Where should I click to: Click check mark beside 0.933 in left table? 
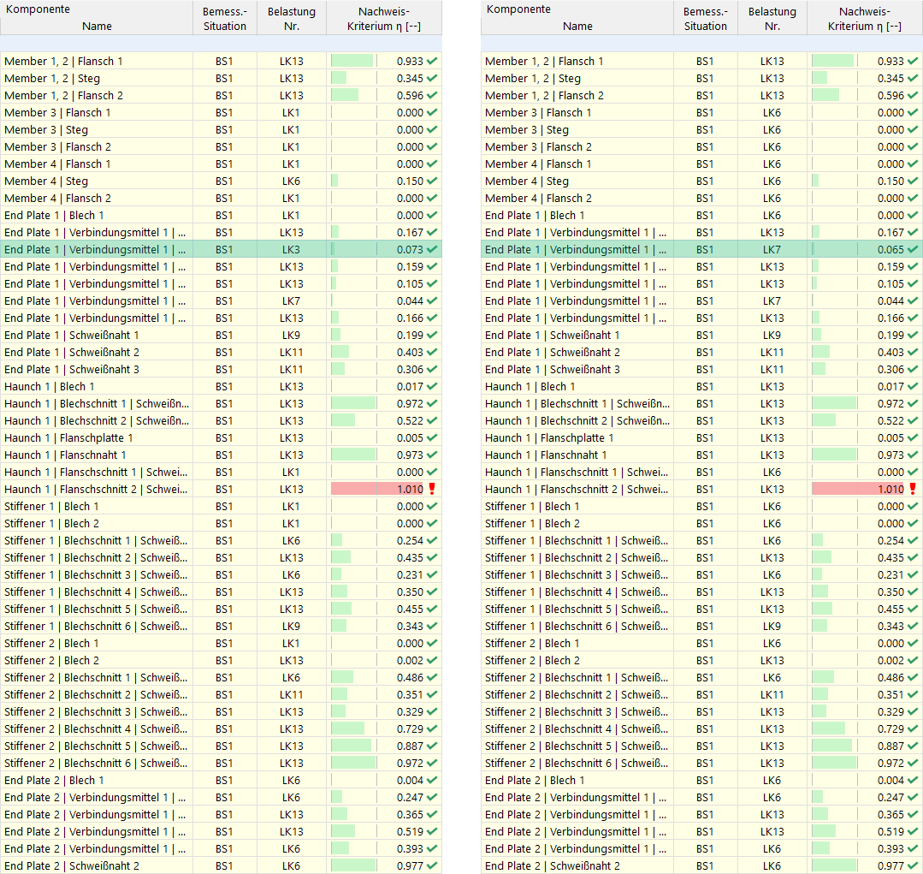pyautogui.click(x=432, y=62)
